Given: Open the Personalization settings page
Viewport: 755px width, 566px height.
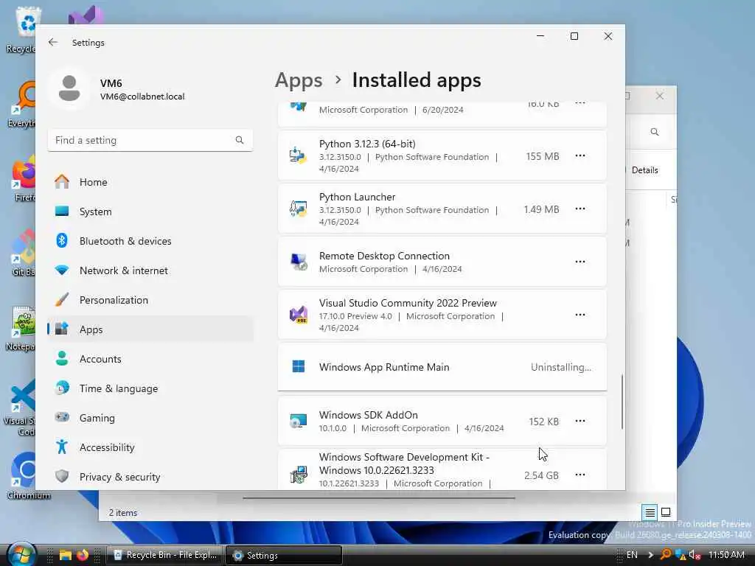Looking at the screenshot, I should [x=150, y=300].
